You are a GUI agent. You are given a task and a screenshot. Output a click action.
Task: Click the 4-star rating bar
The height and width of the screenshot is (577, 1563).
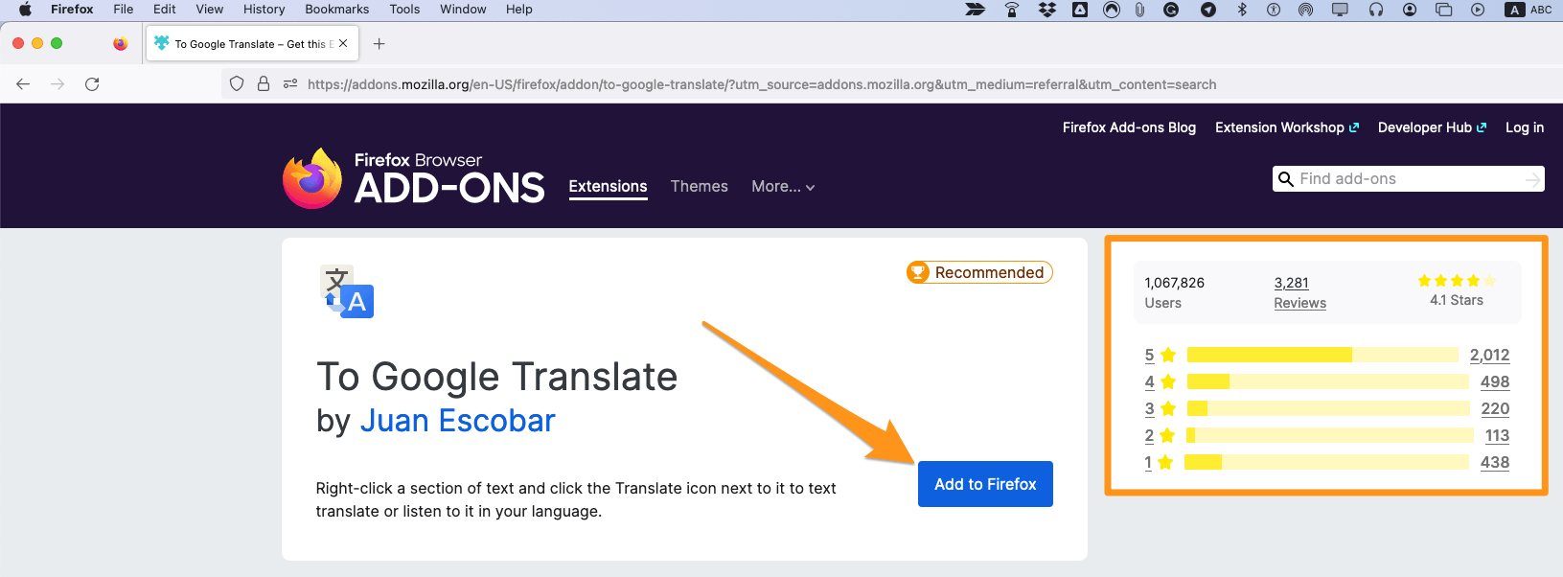[x=1327, y=381]
